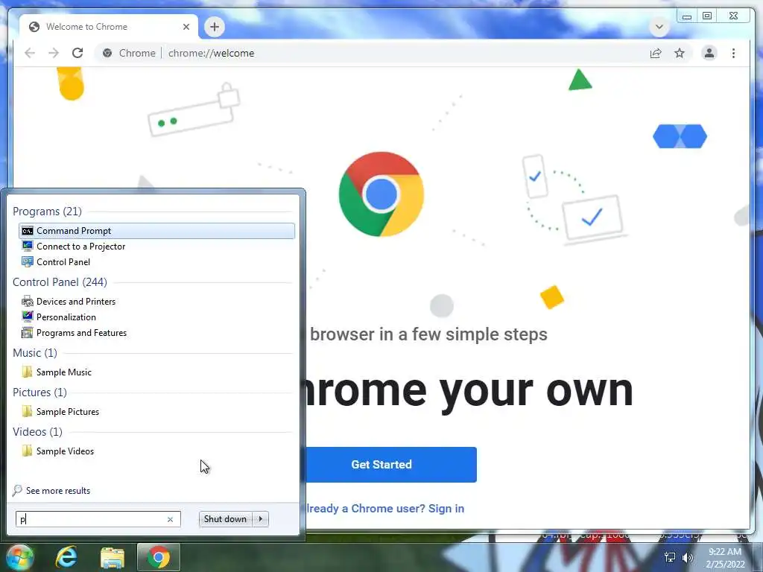The image size is (763, 572).
Task: Click the Connect to a Projector icon
Action: (28, 246)
